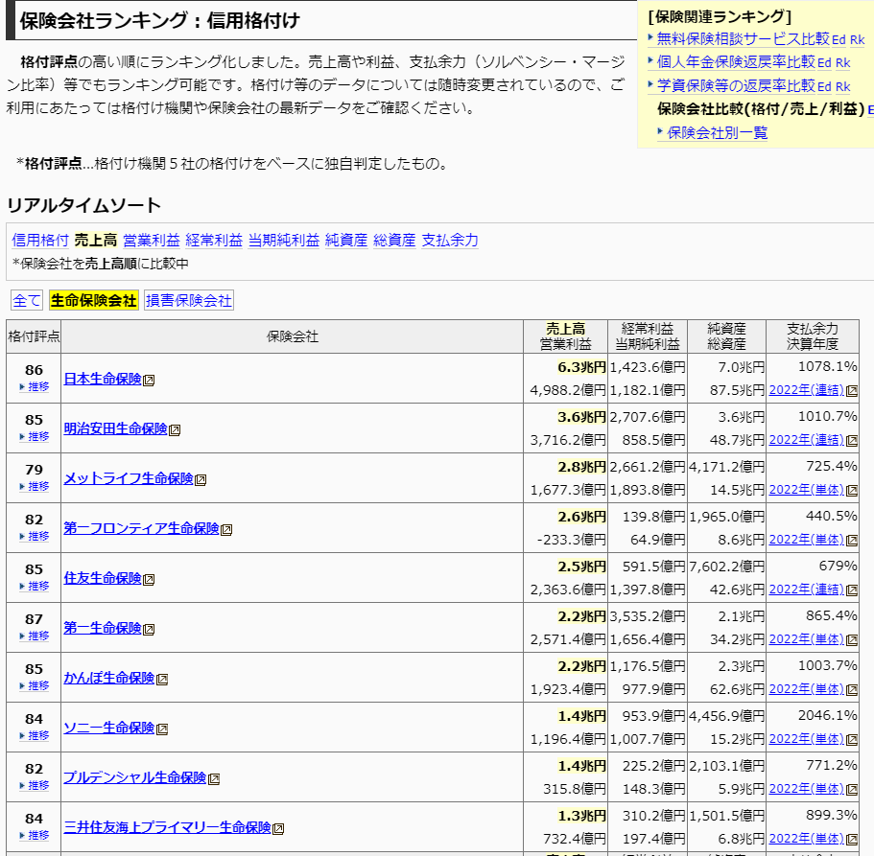874x856 pixels.
Task: Click external icon after 明治安田生命 2022年(連結)
Action: pos(852,441)
